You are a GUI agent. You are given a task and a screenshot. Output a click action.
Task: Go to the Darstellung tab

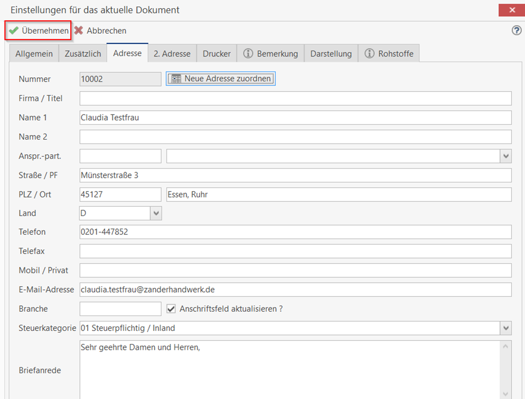click(331, 54)
